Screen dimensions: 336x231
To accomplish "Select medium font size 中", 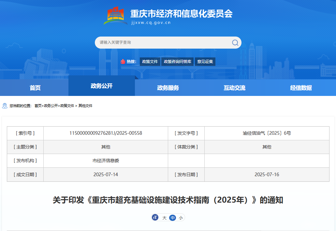I will click(172, 218).
